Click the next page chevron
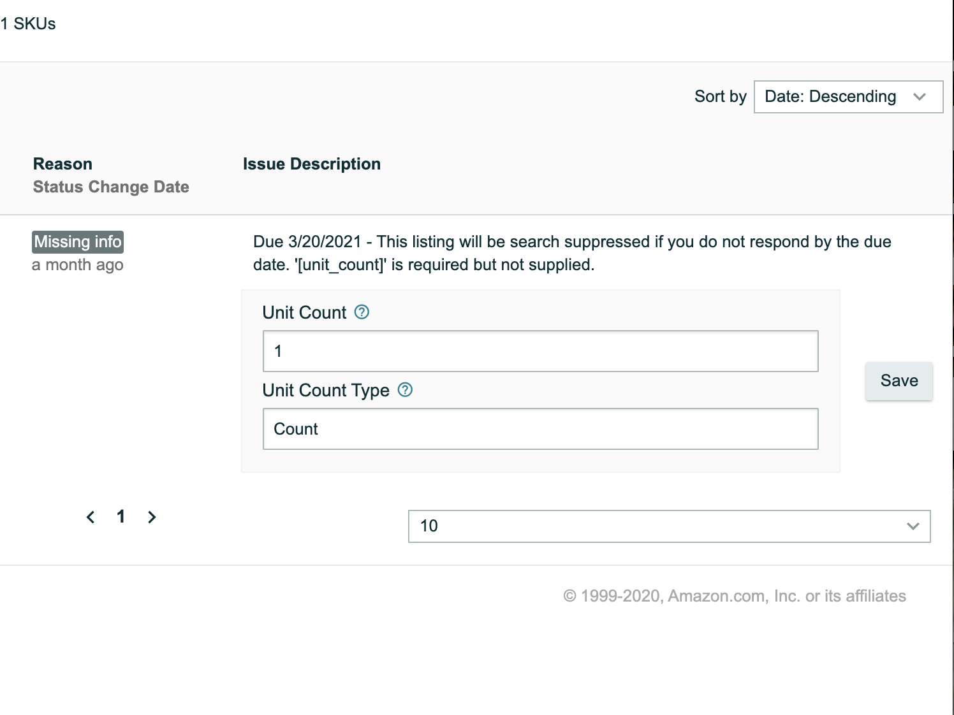Image resolution: width=954 pixels, height=715 pixels. [x=152, y=517]
